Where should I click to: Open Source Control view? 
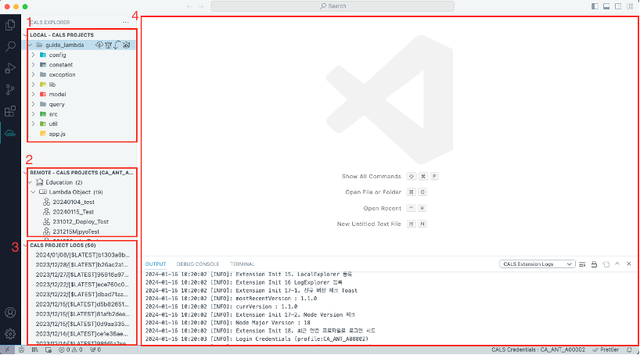10,90
